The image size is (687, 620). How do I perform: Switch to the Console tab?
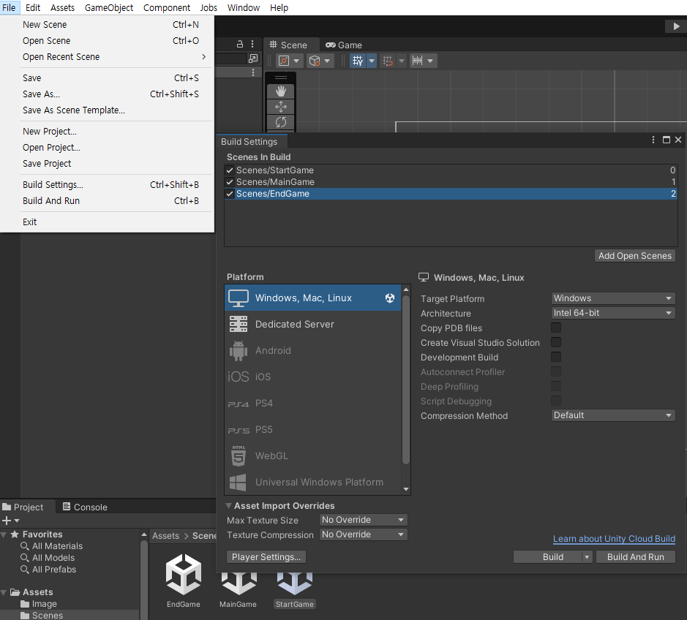tap(85, 507)
